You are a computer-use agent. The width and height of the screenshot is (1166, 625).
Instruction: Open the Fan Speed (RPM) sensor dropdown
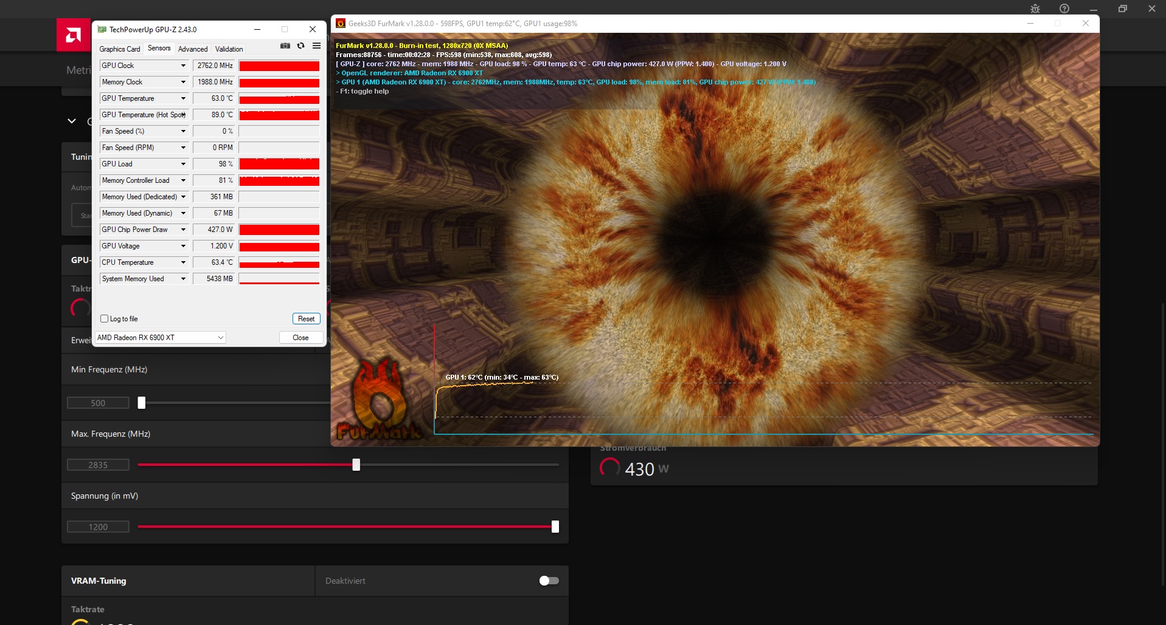pos(182,148)
